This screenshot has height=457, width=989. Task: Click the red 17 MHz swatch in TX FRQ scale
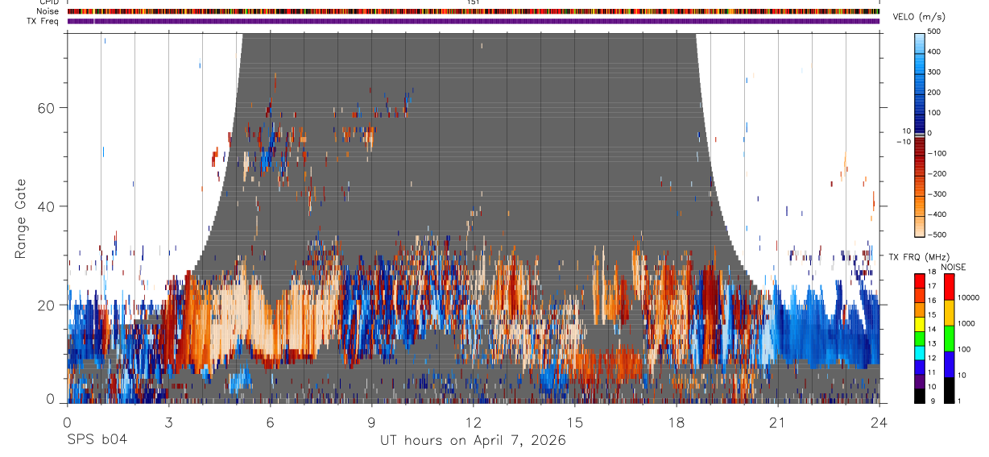tap(919, 281)
